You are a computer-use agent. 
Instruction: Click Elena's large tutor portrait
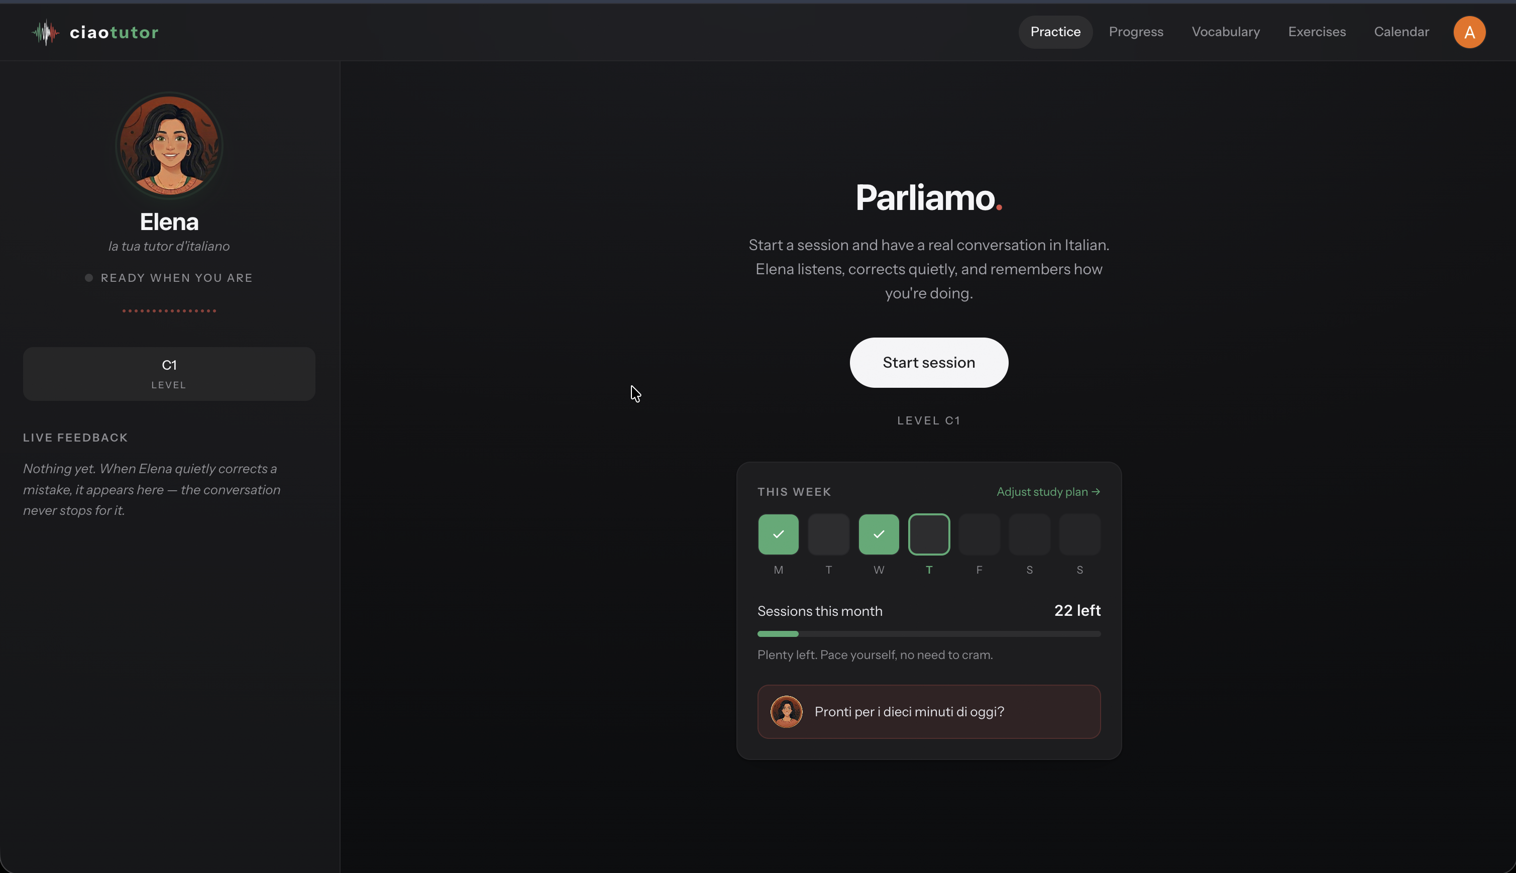(169, 145)
